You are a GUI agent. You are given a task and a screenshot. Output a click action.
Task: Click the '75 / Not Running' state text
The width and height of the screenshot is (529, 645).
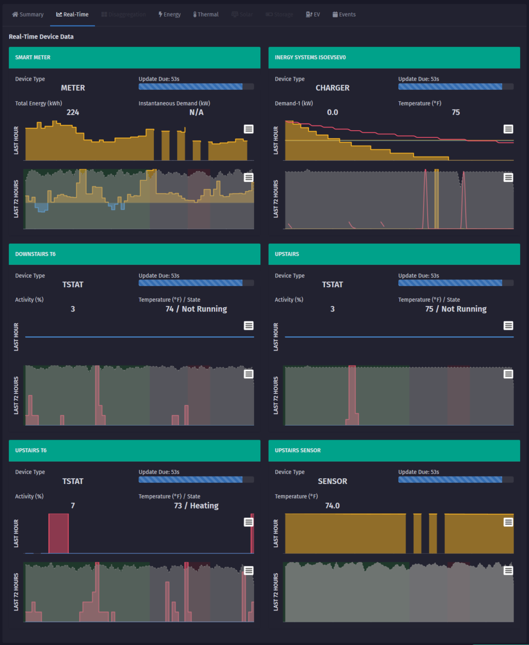456,309
